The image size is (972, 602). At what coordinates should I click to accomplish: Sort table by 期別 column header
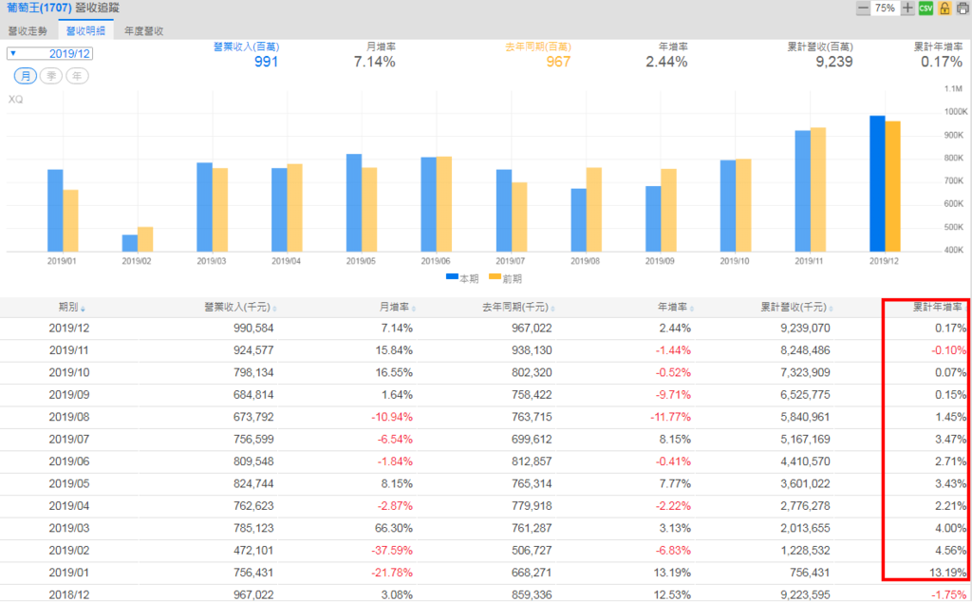71,307
